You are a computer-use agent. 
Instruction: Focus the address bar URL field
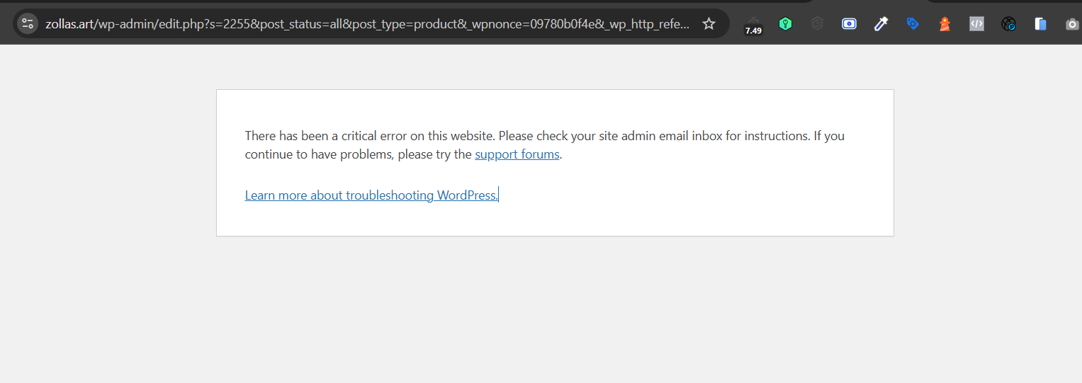368,23
